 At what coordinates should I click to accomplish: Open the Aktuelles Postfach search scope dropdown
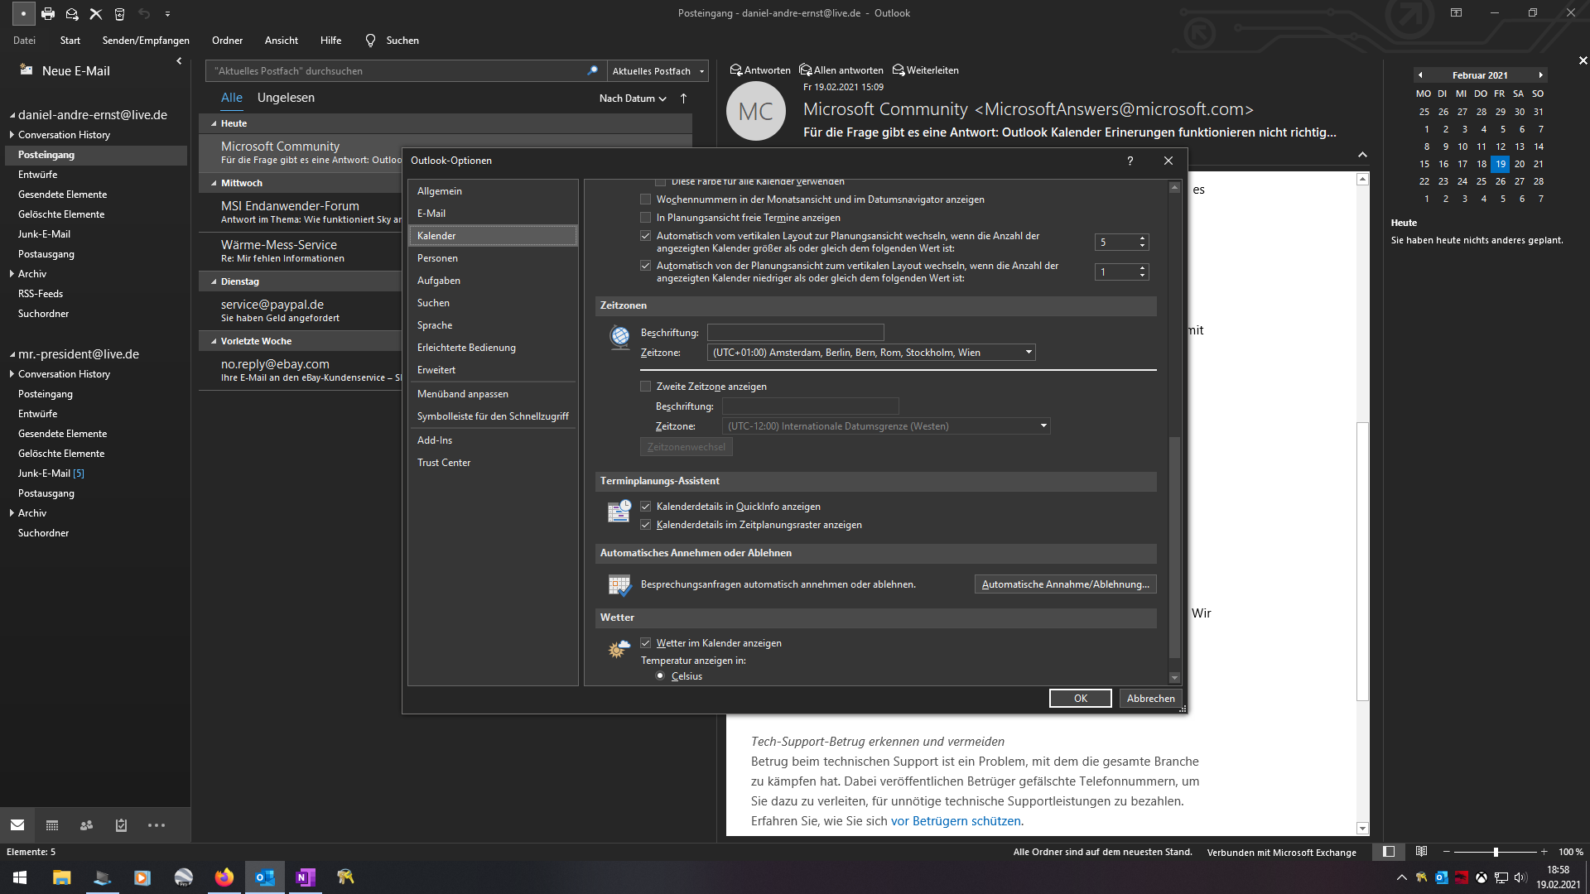[658, 71]
